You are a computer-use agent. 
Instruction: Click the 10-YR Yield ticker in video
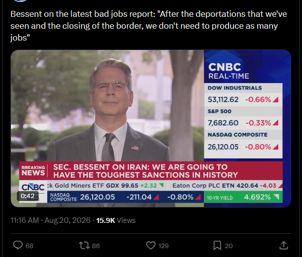243,197
